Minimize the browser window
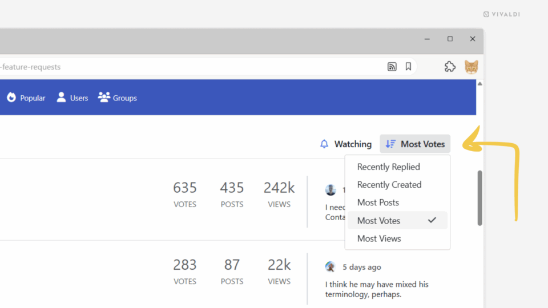The height and width of the screenshot is (308, 548). pos(427,39)
